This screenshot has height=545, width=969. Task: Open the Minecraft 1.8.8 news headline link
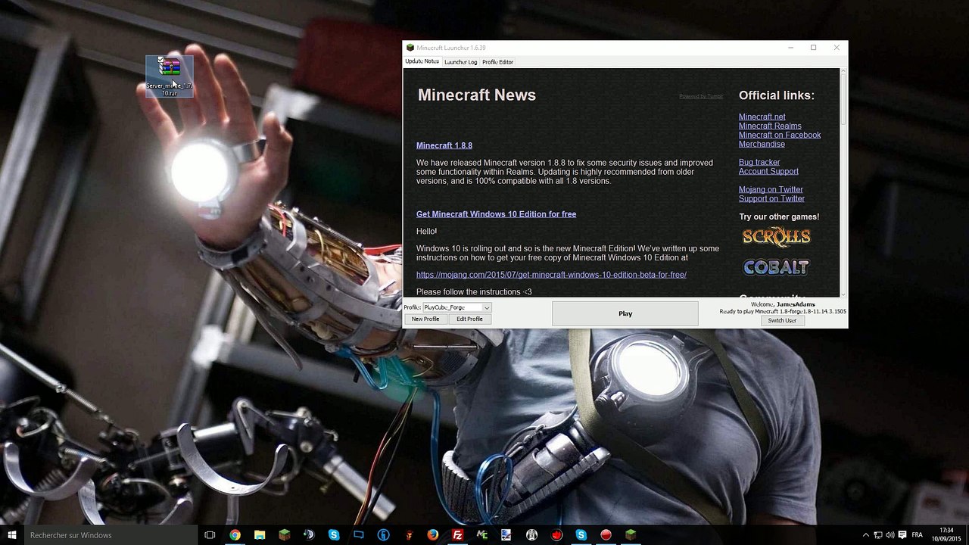coord(444,145)
